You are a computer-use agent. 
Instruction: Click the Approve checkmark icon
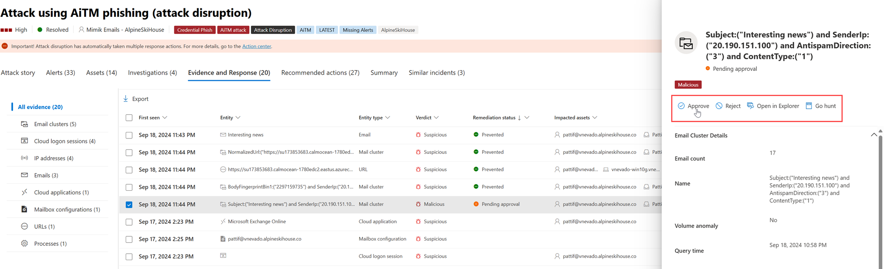[681, 106]
